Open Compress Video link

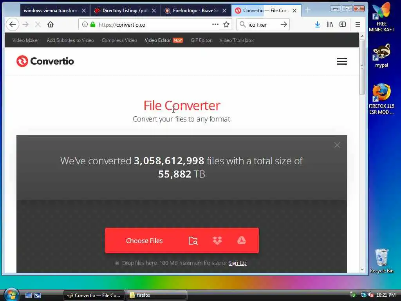[x=119, y=40]
